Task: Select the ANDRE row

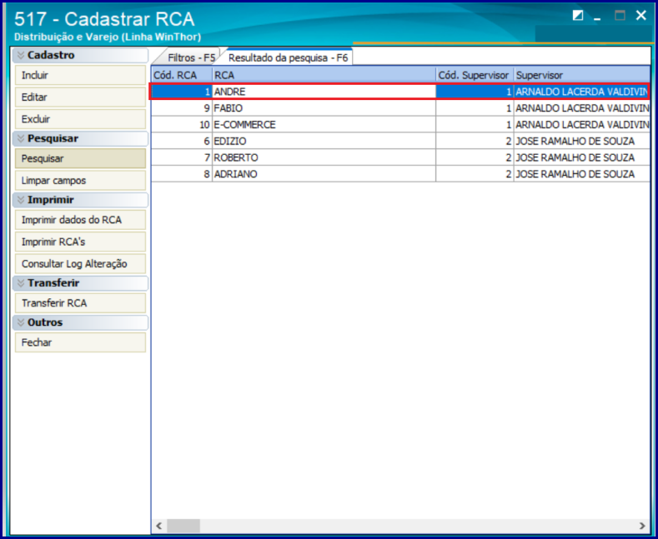Action: (400, 92)
